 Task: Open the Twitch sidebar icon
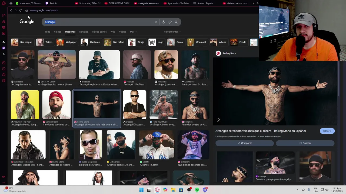tap(4, 48)
